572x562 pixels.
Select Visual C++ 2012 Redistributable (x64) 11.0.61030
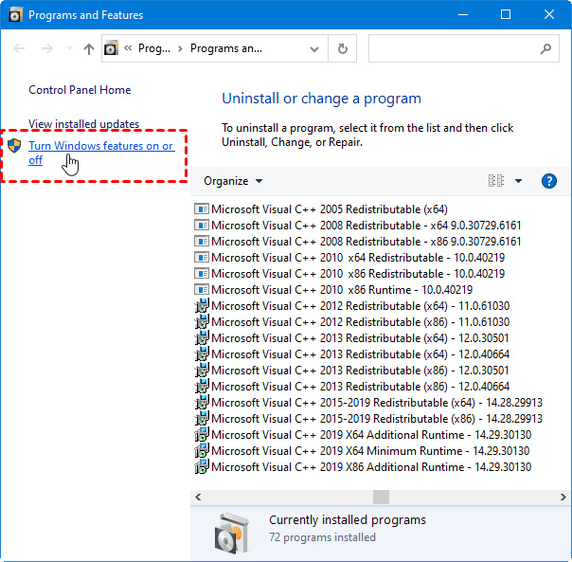click(x=352, y=306)
